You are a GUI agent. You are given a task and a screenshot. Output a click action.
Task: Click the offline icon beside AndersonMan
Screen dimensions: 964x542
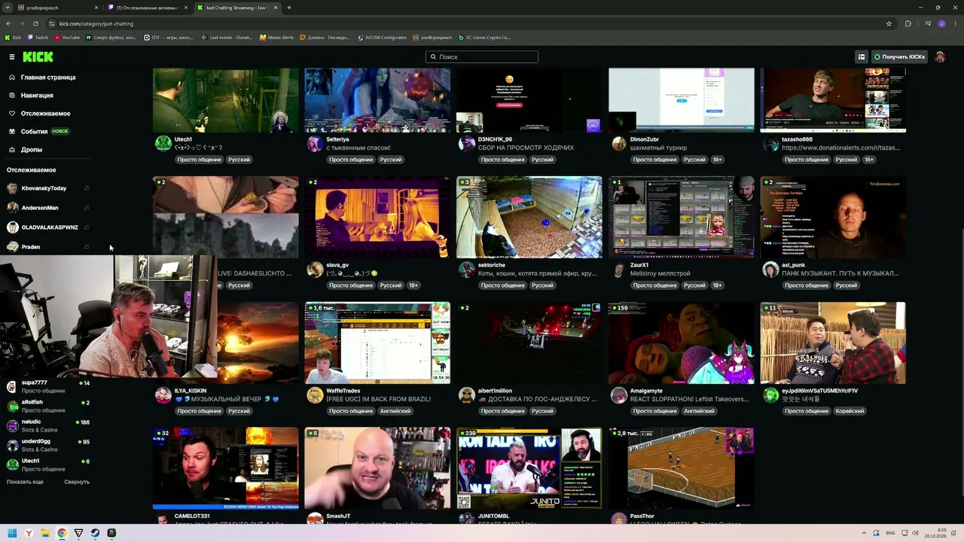(87, 208)
